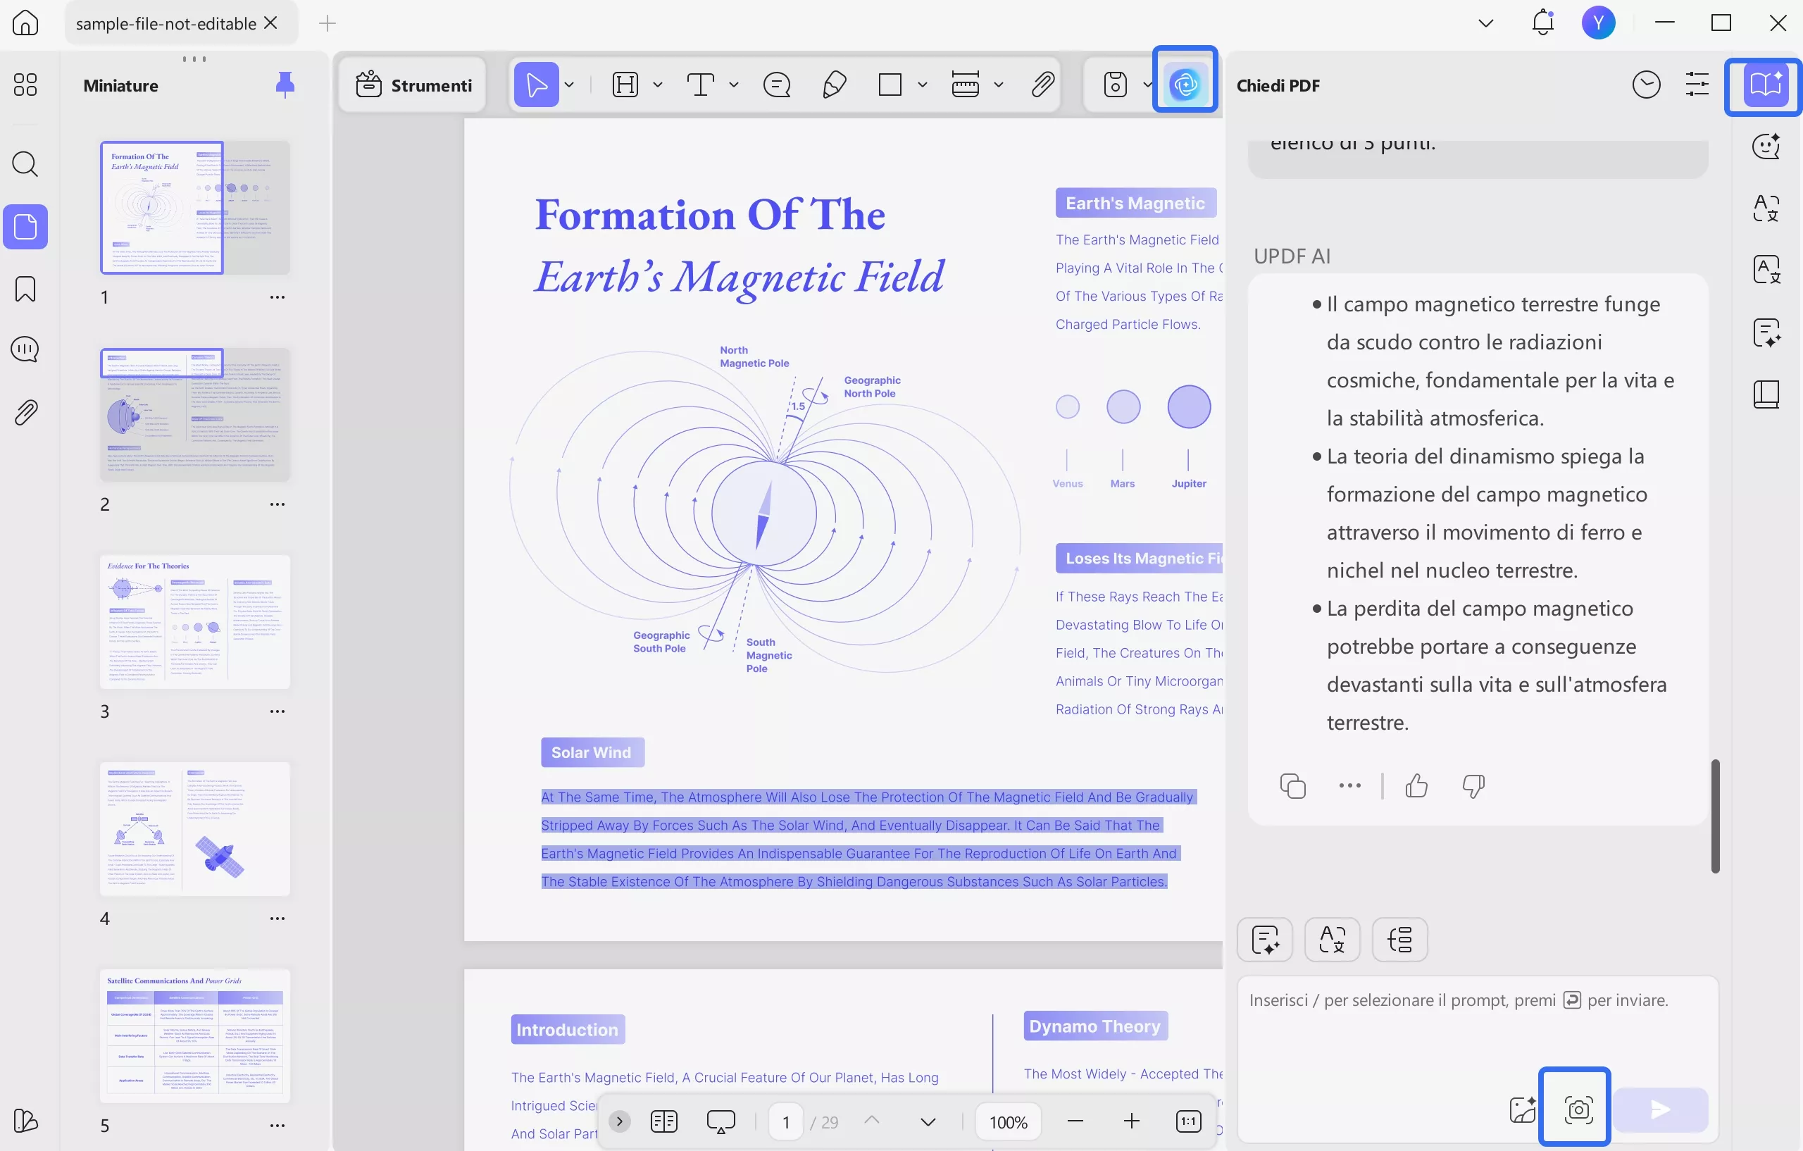Add a new tab with plus
This screenshot has height=1151, width=1803.
(327, 23)
